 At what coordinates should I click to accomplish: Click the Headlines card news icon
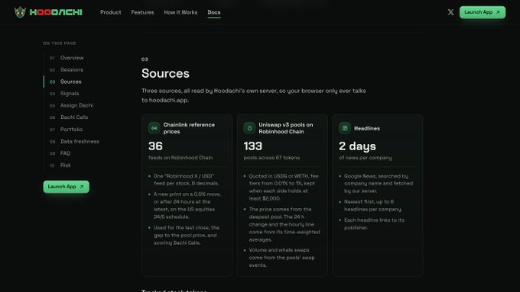click(345, 128)
